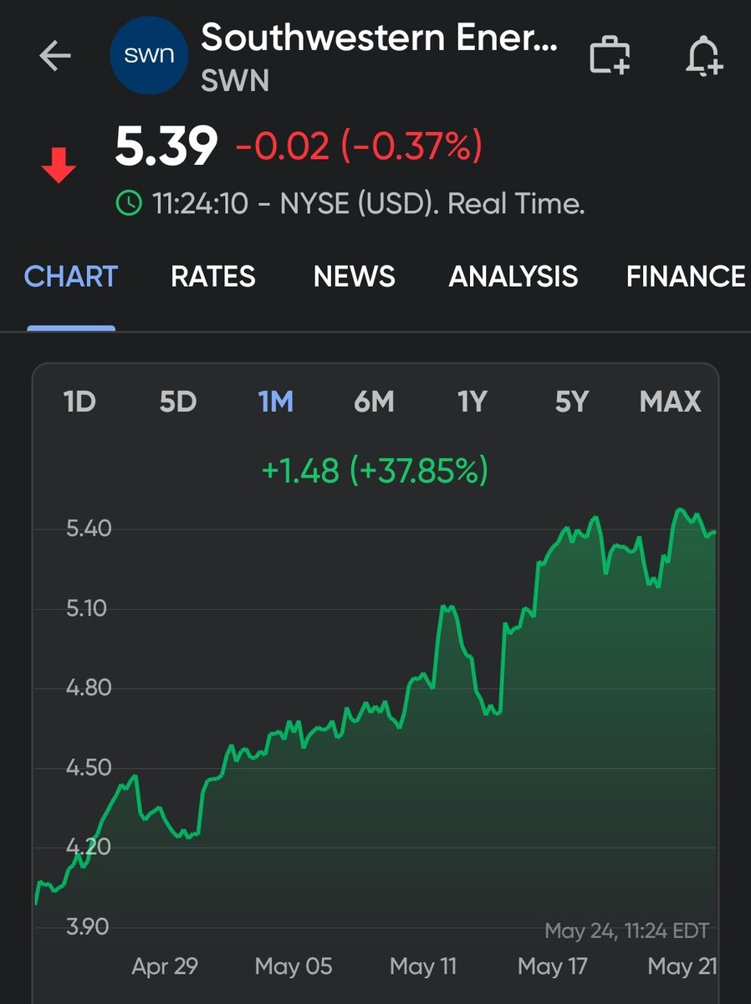
Task: Tap the daily change -0.02 (-0.37%)
Action: point(359,147)
